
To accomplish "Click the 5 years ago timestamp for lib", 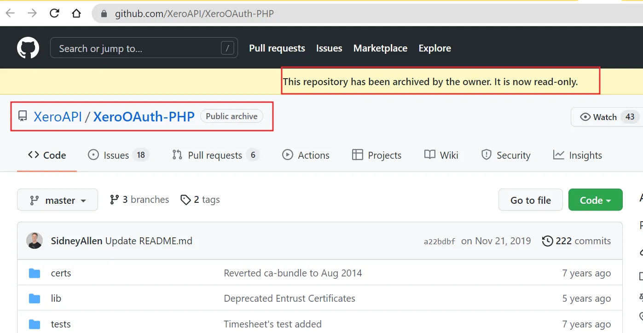I will (586, 299).
